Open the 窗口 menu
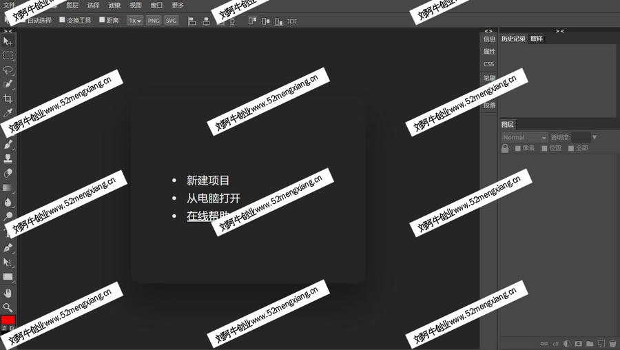 point(156,5)
